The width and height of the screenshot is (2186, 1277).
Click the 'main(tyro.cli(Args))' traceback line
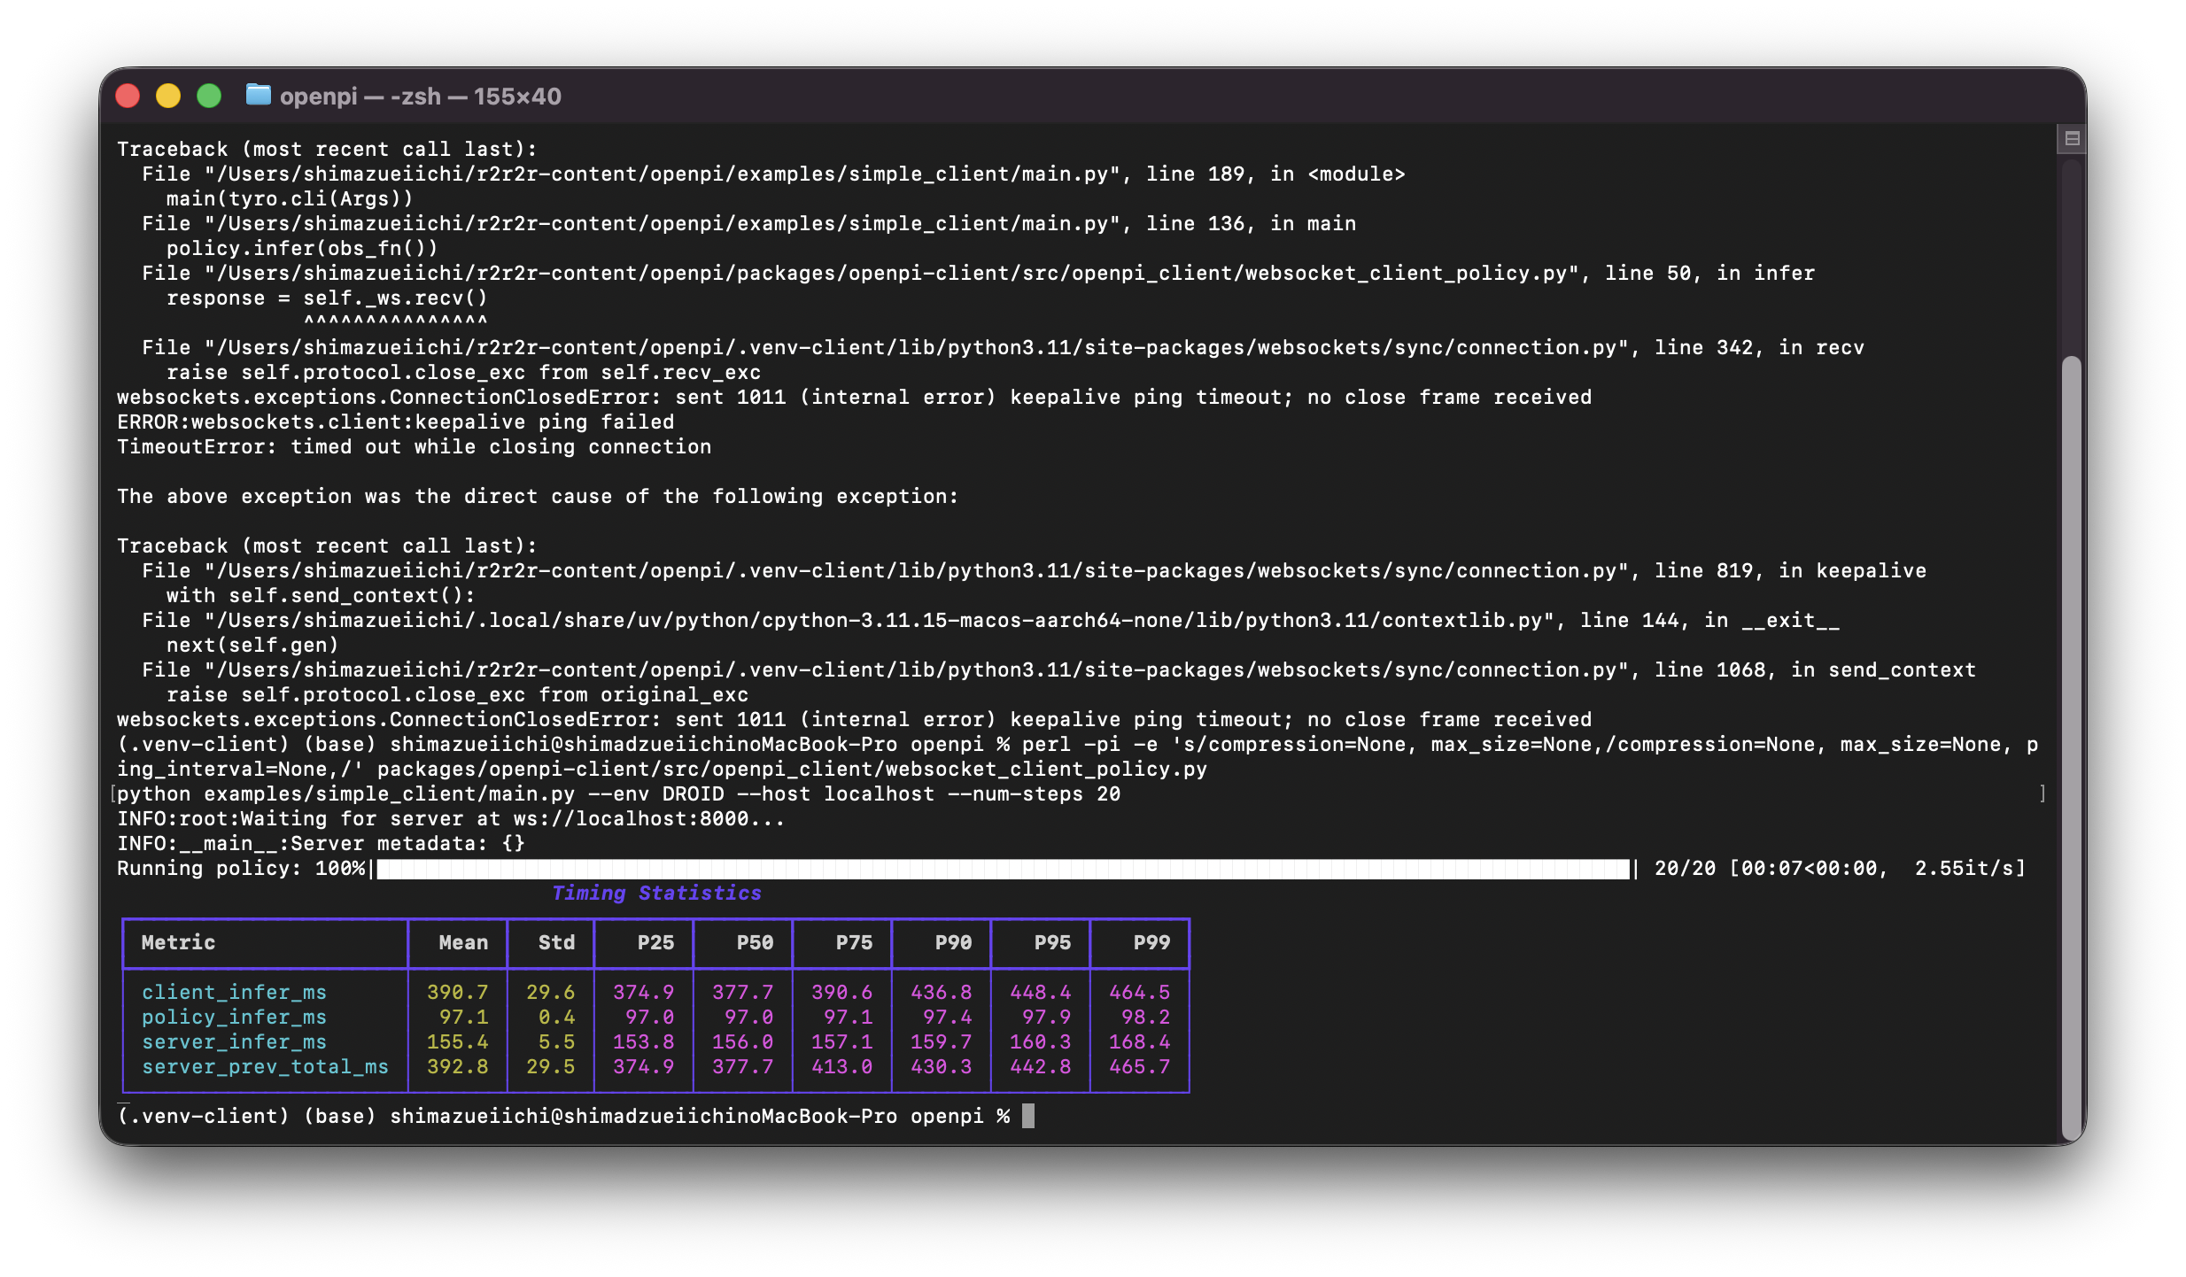(x=290, y=198)
